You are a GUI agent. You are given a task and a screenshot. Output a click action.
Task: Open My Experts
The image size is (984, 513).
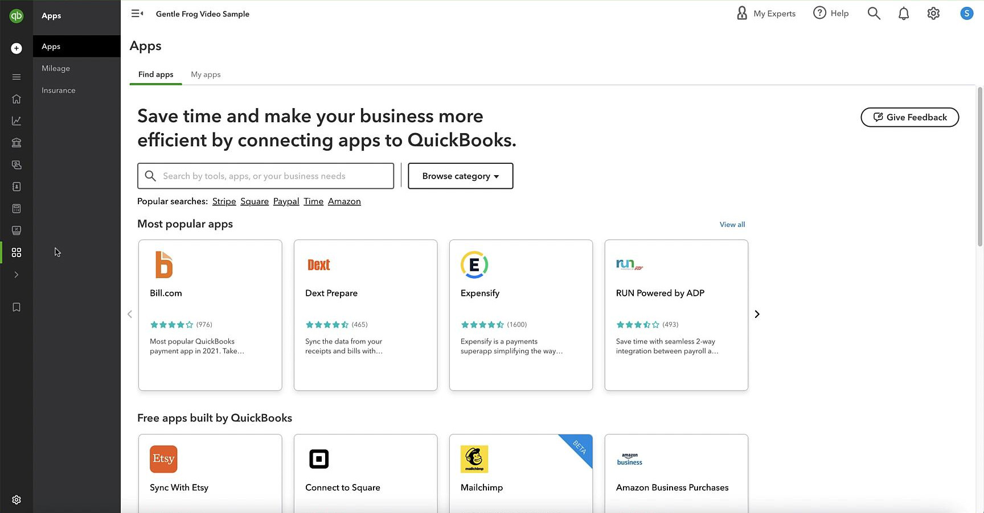(766, 14)
